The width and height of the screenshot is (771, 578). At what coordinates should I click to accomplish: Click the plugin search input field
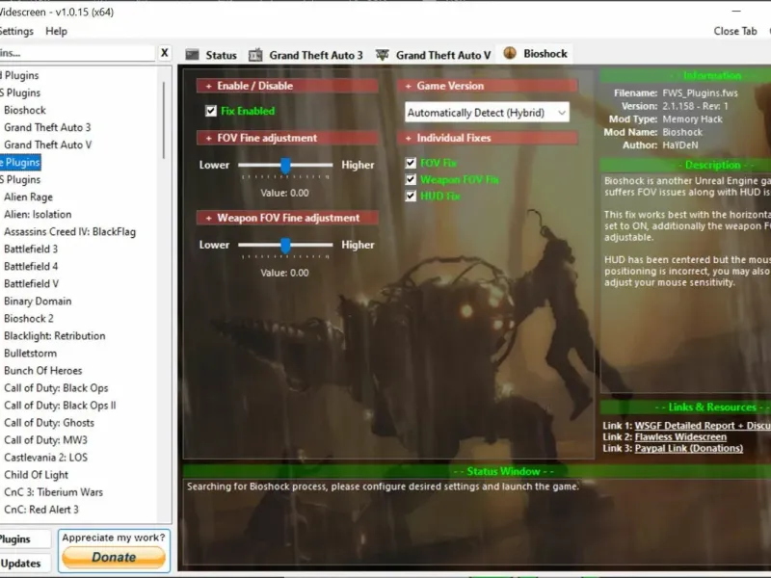coord(77,53)
